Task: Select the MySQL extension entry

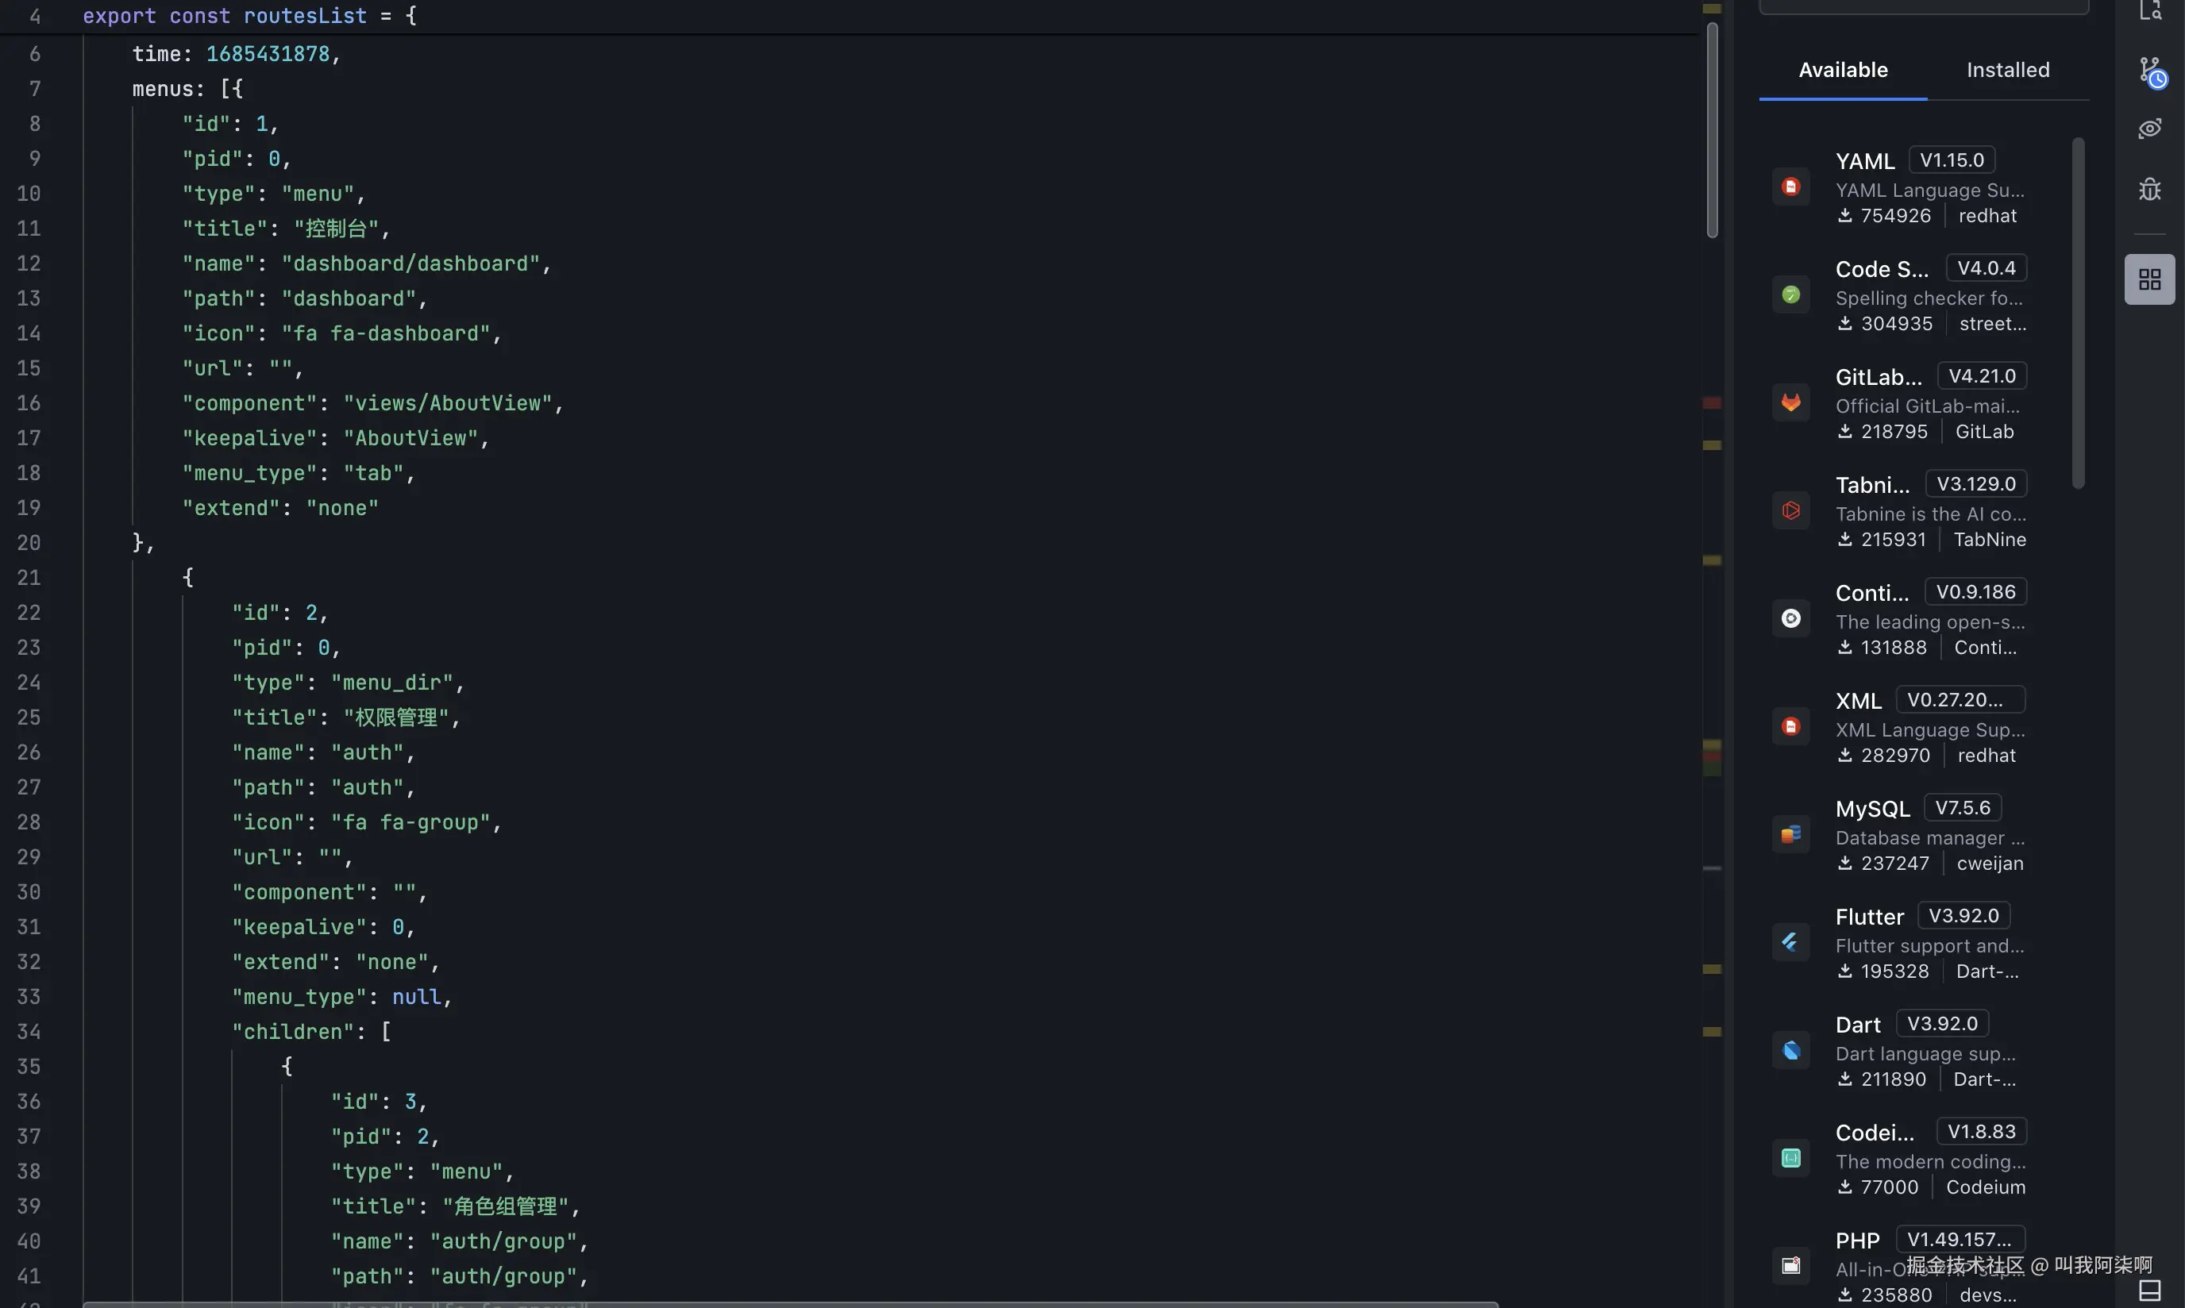Action: 1873,808
